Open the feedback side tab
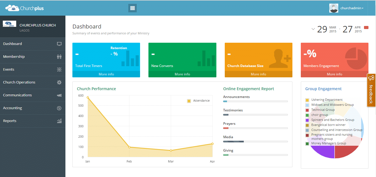 click(x=371, y=90)
